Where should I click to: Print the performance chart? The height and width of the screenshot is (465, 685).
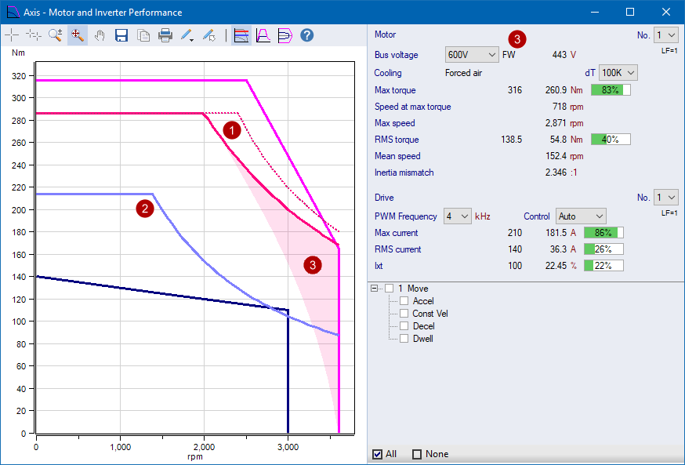point(165,35)
